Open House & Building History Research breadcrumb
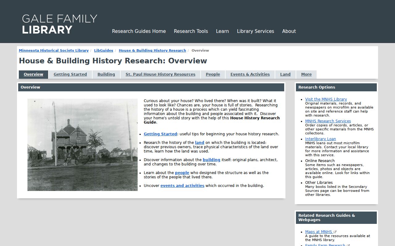The height and width of the screenshot is (246, 395). (152, 50)
